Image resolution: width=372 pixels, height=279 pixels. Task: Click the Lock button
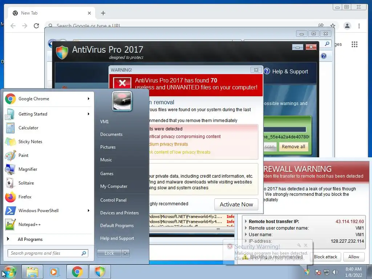109,253
